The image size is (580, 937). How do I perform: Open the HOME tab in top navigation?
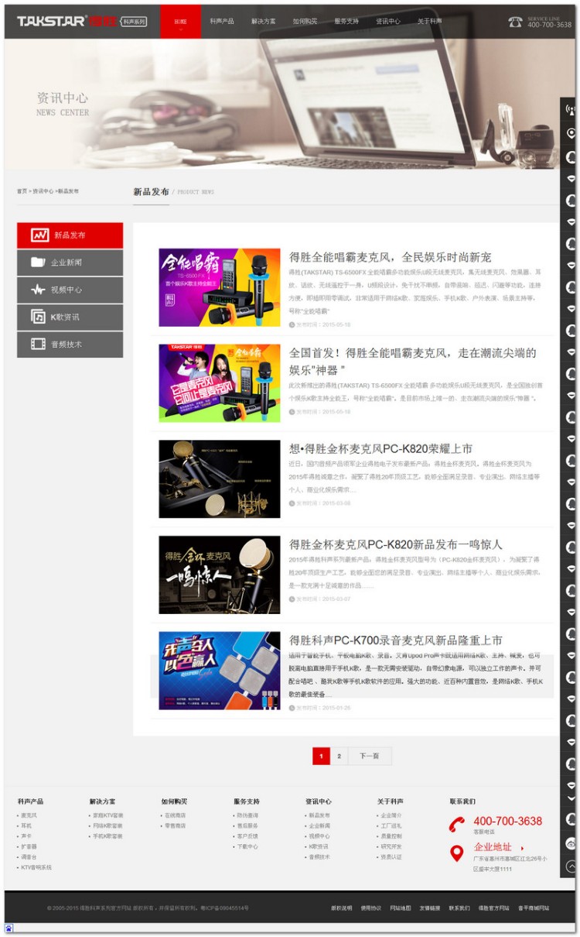pyautogui.click(x=180, y=21)
